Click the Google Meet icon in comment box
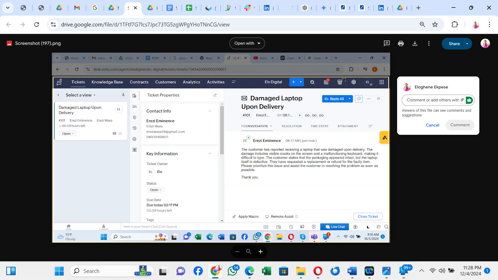 [469, 100]
